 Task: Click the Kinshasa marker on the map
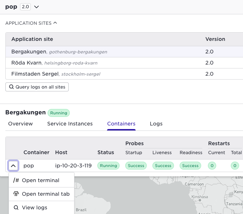coord(200,200)
